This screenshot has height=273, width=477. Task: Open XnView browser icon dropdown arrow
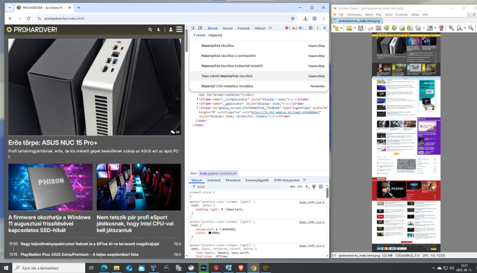(341, 28)
